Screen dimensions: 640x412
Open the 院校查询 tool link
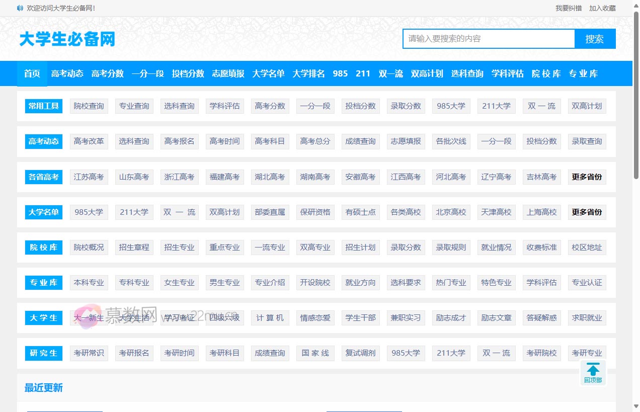(89, 106)
